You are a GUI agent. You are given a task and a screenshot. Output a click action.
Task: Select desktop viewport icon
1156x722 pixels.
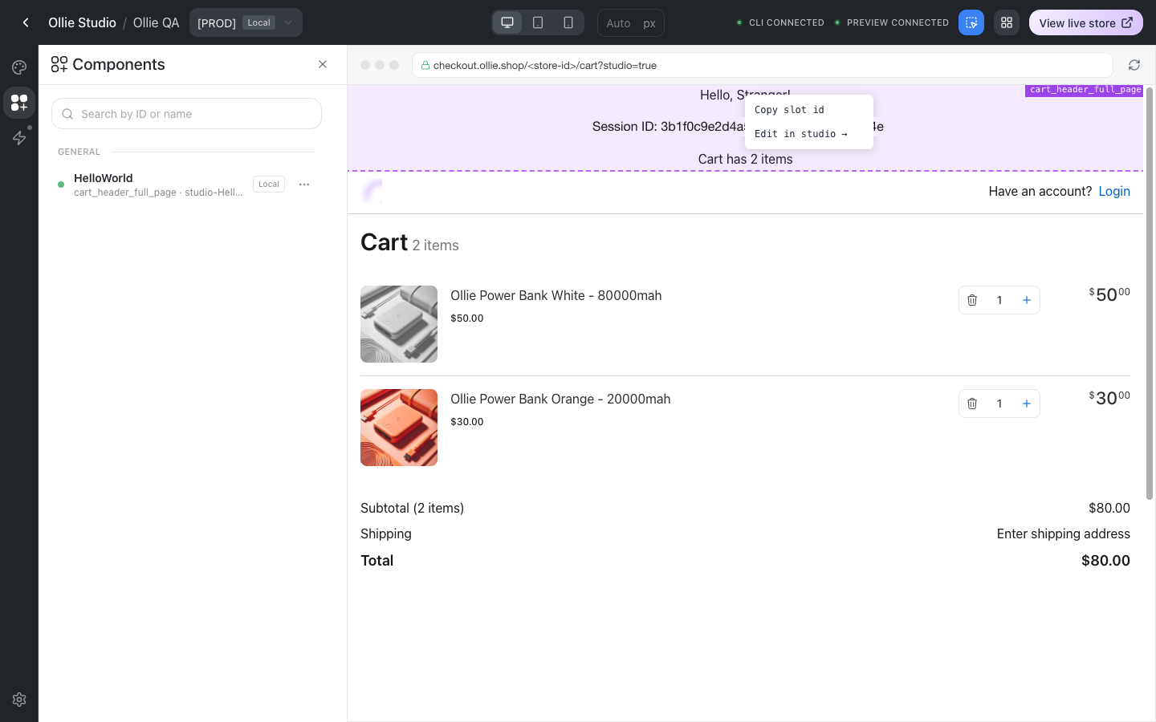507,22
